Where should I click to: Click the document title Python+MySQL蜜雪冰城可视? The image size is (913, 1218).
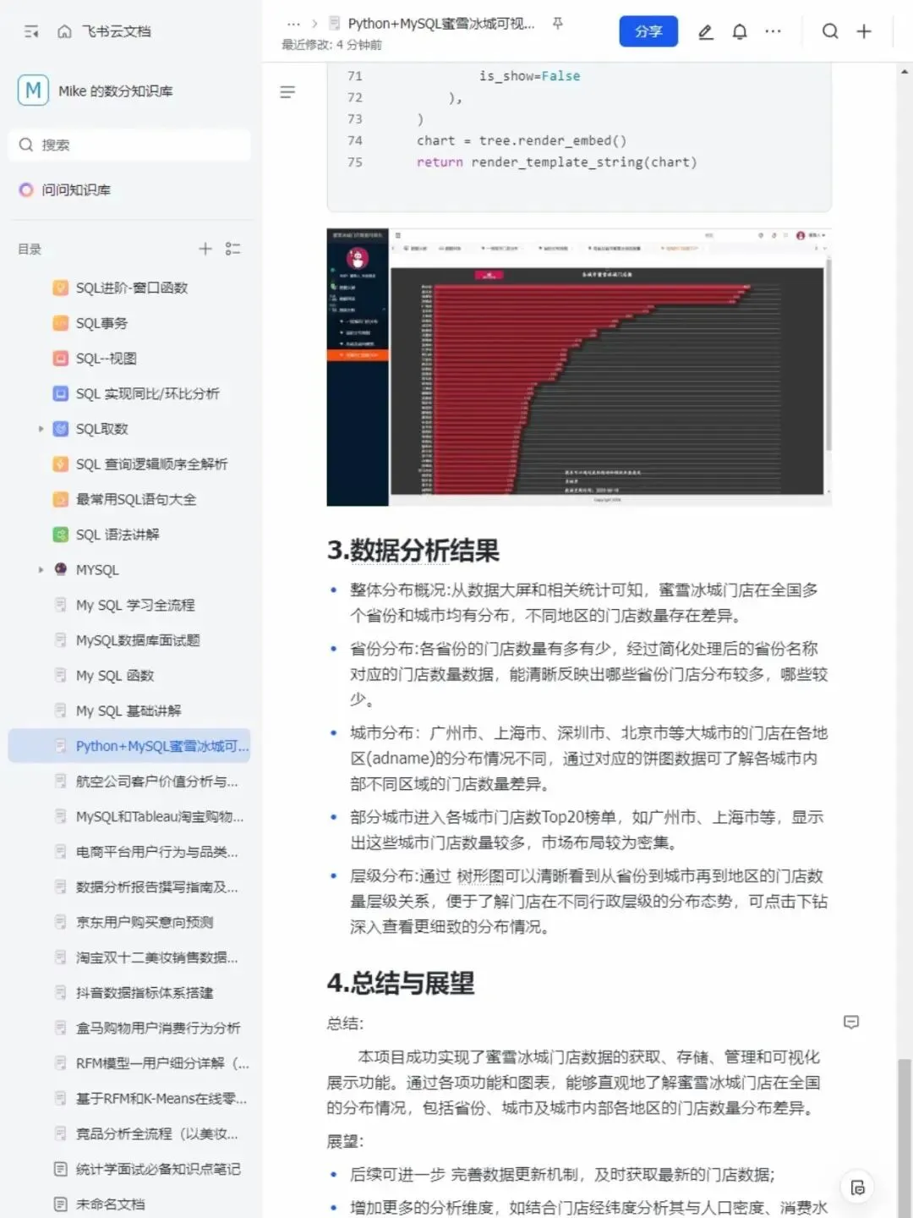pos(440,24)
